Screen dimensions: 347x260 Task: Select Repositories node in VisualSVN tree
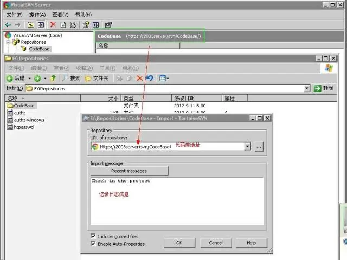point(34,42)
